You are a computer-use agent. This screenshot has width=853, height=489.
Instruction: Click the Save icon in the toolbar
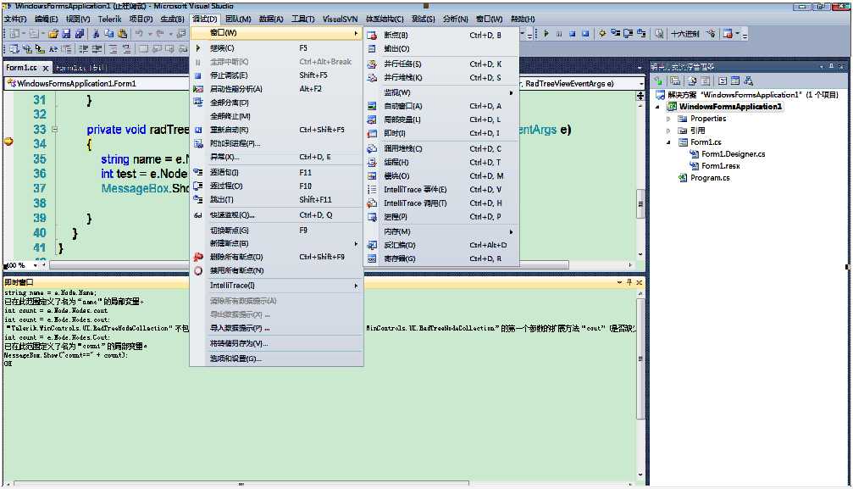click(66, 34)
